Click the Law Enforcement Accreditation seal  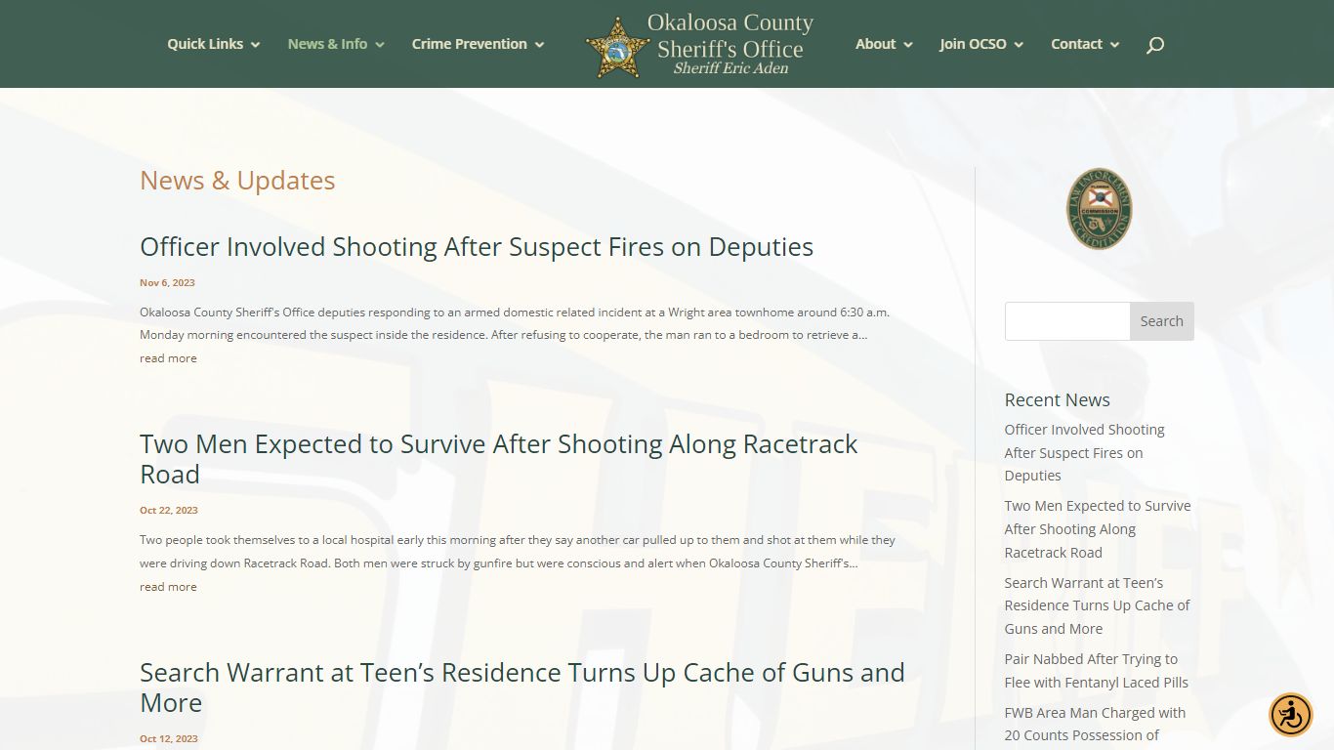[1099, 208]
